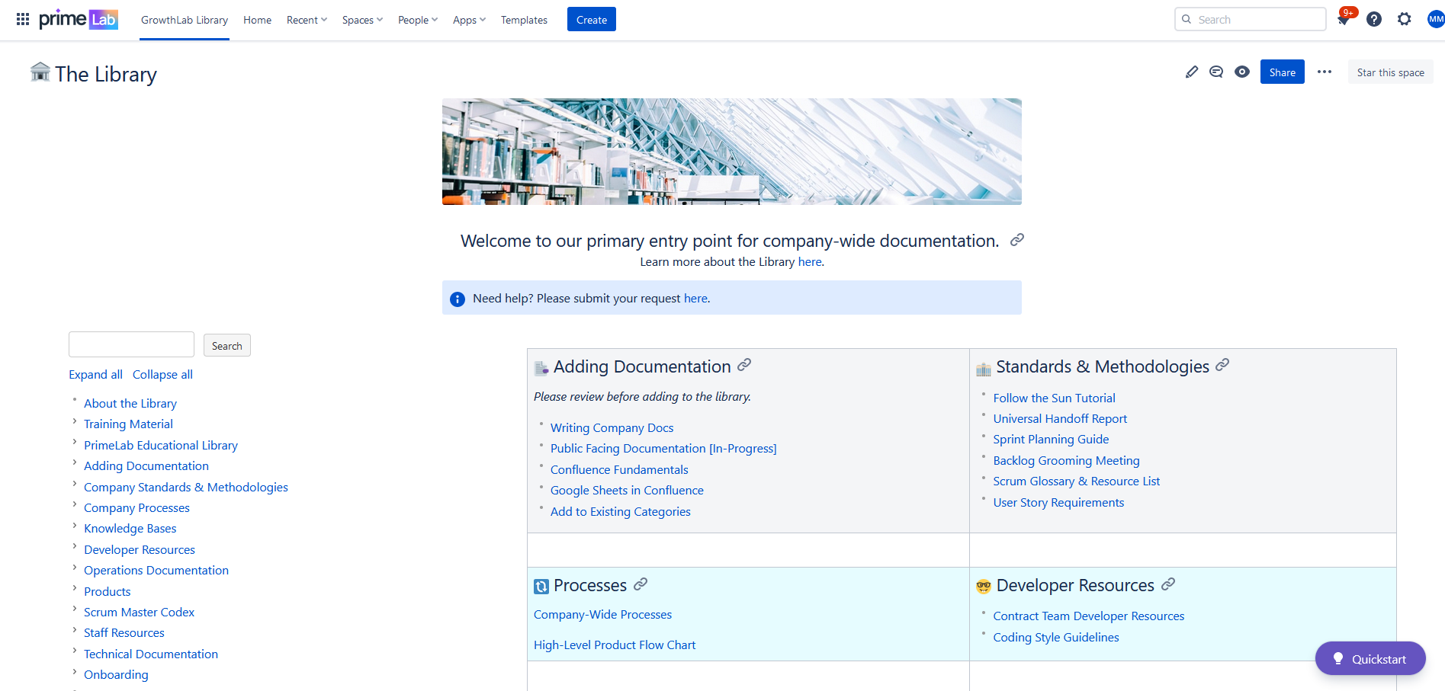Open the Apps dropdown menu
This screenshot has width=1445, height=691.
(469, 20)
